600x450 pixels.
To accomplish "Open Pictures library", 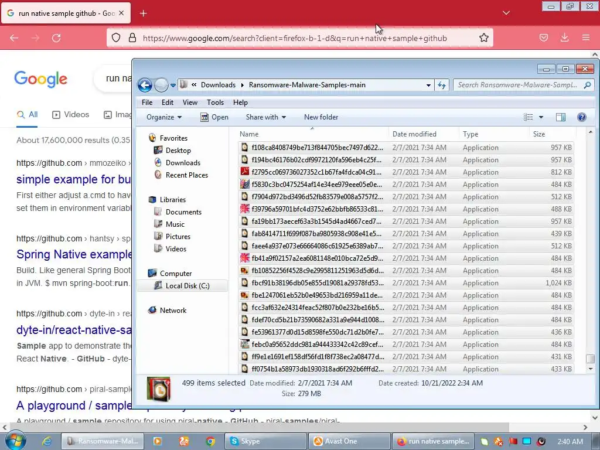I will pyautogui.click(x=178, y=237).
